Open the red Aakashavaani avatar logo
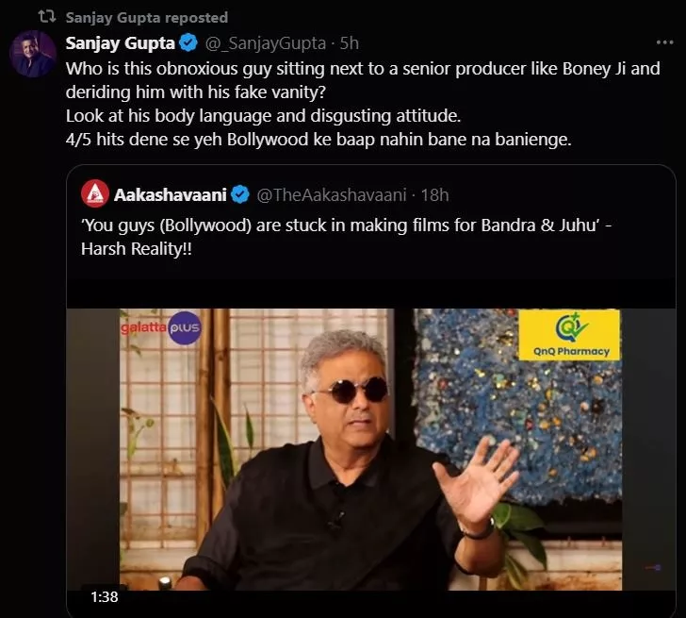The width and height of the screenshot is (686, 618). 94,194
